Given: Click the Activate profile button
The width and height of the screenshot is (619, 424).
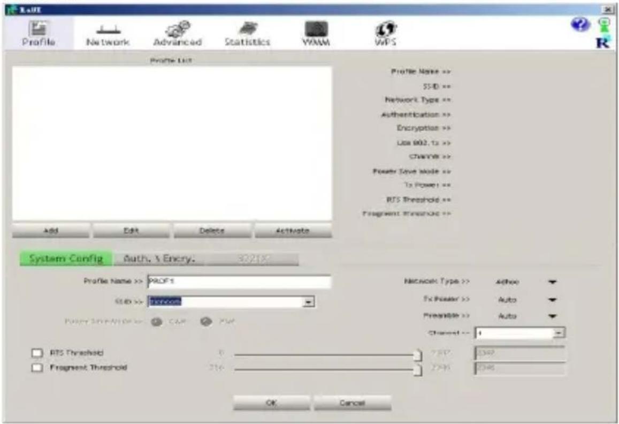Looking at the screenshot, I should point(293,230).
